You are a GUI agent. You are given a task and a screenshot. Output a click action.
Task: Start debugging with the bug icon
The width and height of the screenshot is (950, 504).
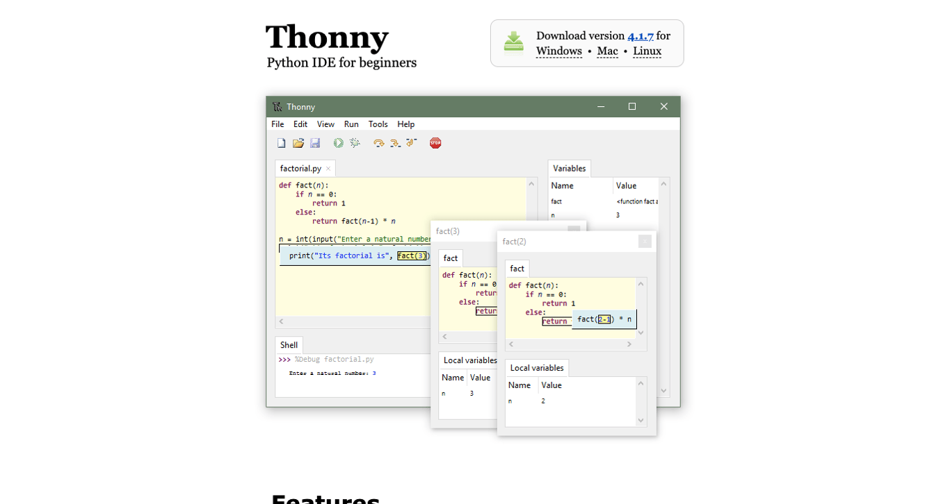[355, 143]
